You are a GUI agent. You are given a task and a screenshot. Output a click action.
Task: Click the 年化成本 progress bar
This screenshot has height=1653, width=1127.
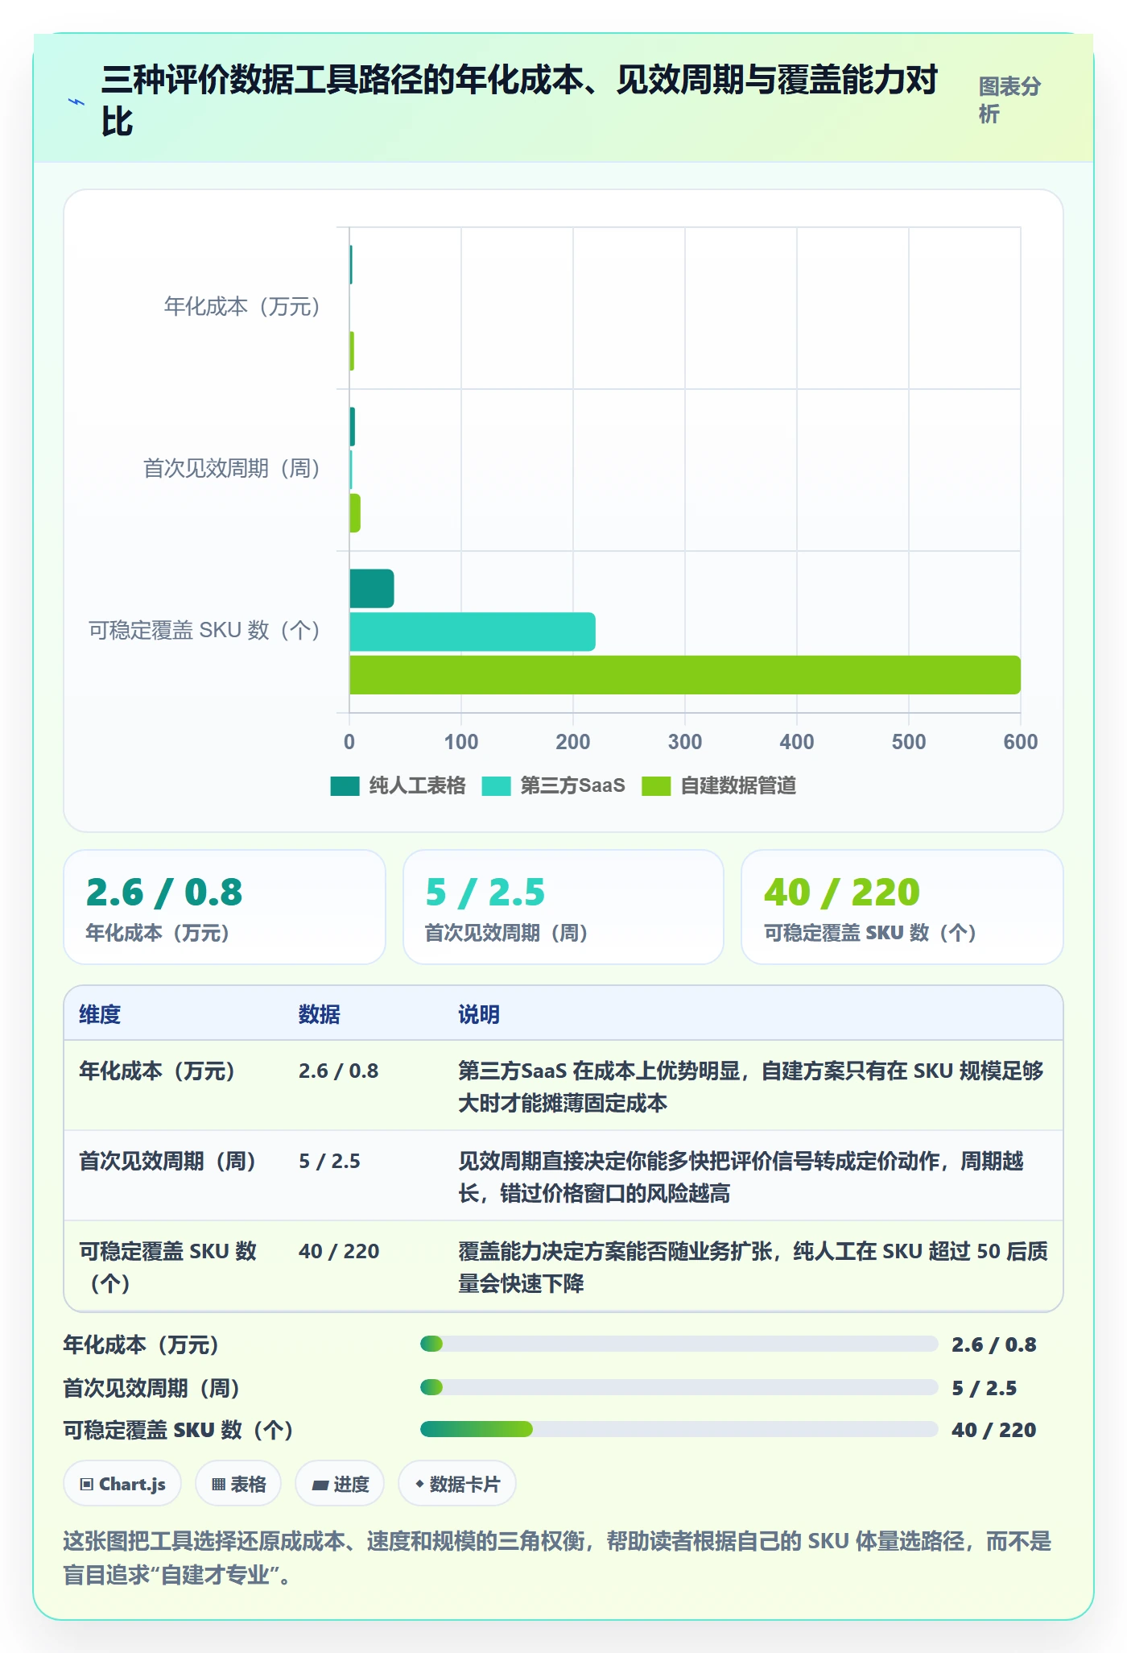click(x=679, y=1344)
